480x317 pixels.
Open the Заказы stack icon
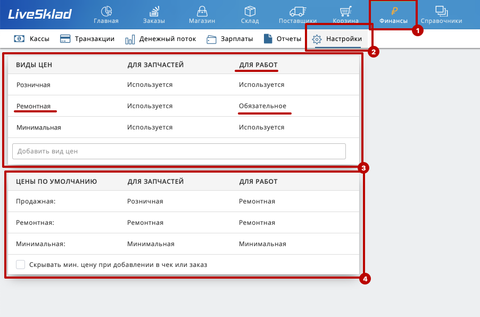pos(154,11)
